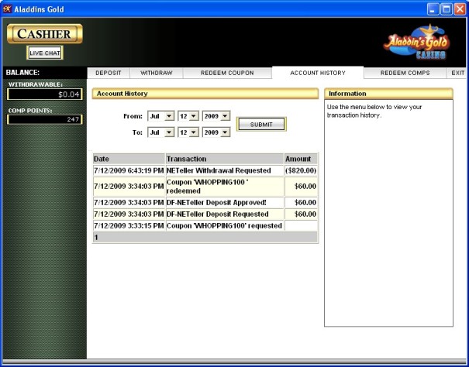
Task: Minimize the Aladdins Gold window
Action: point(433,9)
